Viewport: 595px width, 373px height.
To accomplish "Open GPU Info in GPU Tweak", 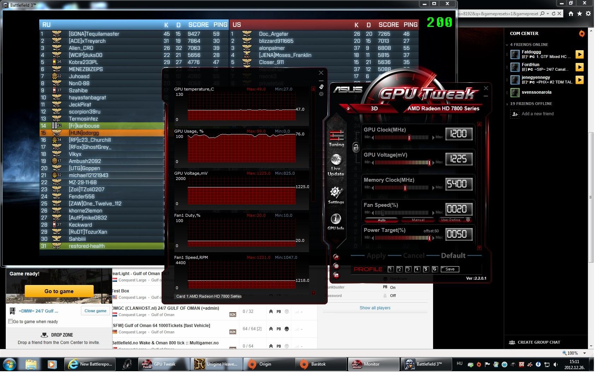I will 336,222.
